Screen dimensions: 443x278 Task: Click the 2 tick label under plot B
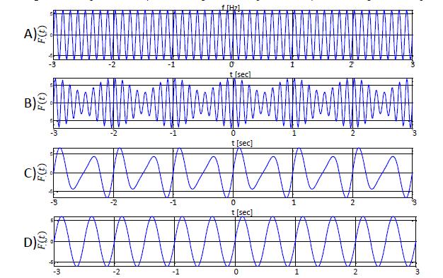pos(353,133)
